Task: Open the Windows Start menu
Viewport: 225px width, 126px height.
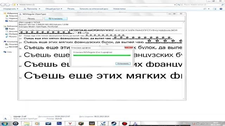Action: (5, 124)
